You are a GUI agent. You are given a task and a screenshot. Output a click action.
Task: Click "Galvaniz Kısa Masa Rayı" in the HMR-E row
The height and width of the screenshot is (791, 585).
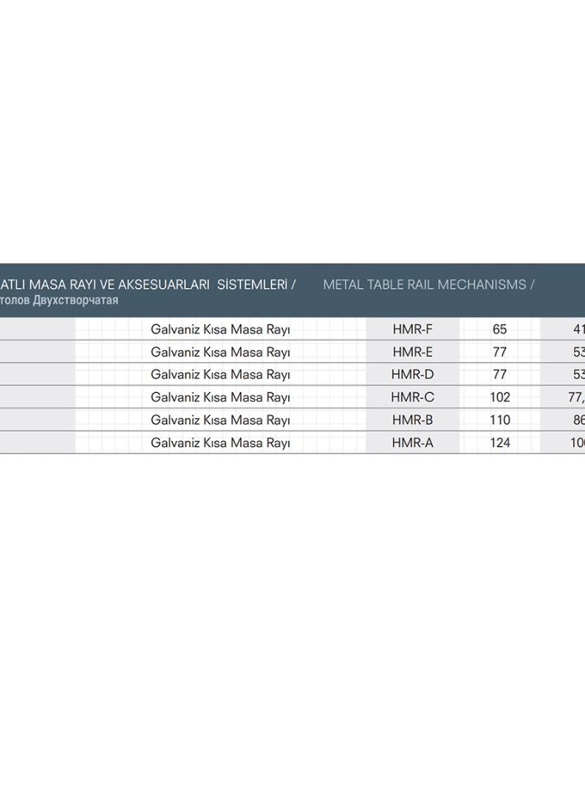point(220,352)
